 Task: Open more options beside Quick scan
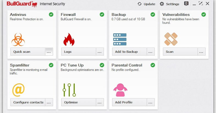pos(49,51)
